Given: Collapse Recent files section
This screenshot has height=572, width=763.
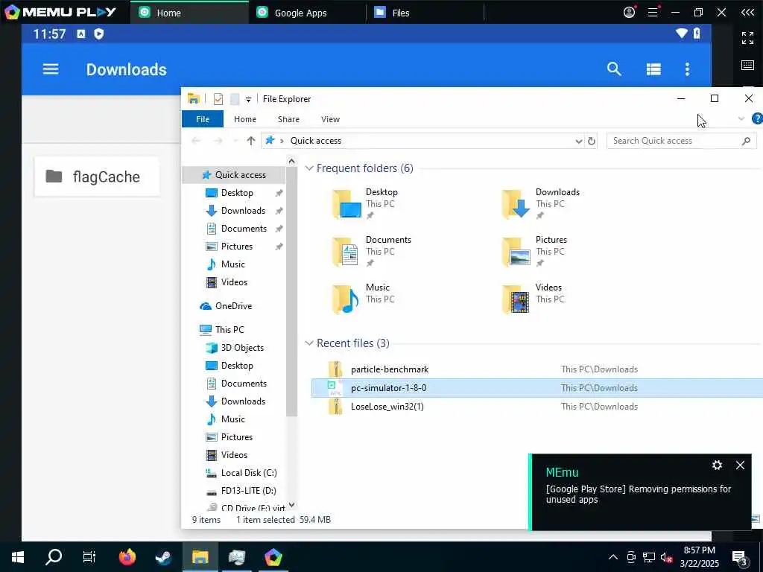Looking at the screenshot, I should tap(308, 343).
